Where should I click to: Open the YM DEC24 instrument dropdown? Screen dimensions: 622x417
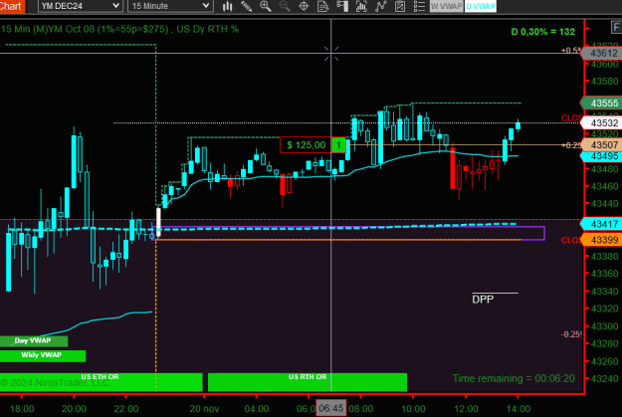tap(81, 6)
